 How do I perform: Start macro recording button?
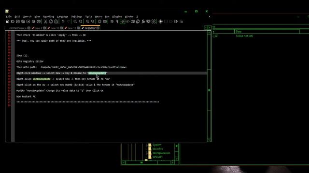(x=161, y=21)
